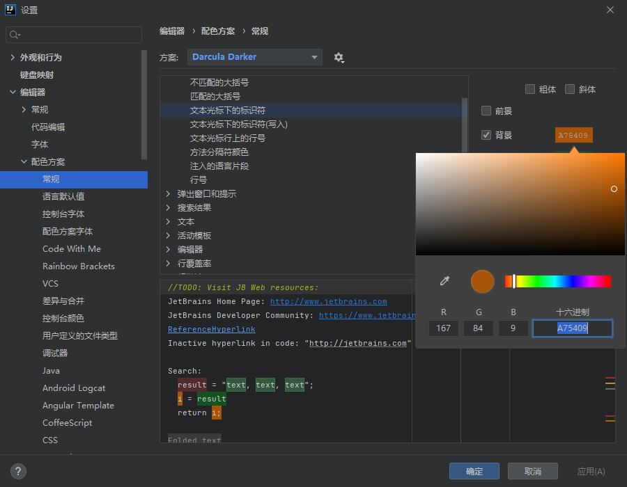Uncheck the 背景 background checkbox
The width and height of the screenshot is (627, 487).
coord(486,135)
